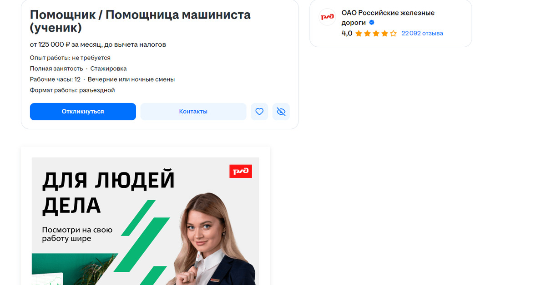Click the red RZD logo on banner
546x285 pixels.
[241, 171]
